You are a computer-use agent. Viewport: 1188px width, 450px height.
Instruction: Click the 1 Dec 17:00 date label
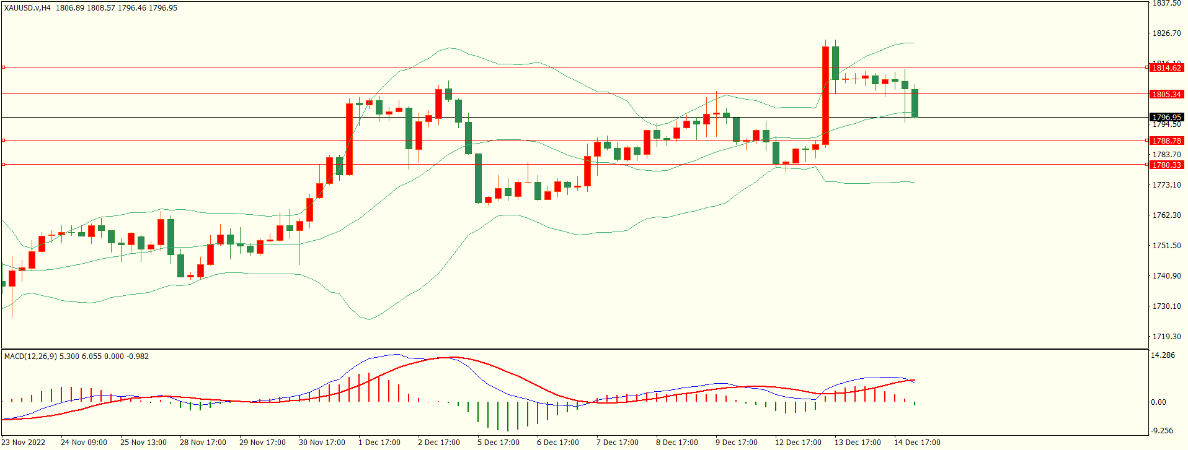coord(379,443)
